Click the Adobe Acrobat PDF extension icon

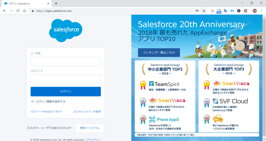(x=245, y=11)
